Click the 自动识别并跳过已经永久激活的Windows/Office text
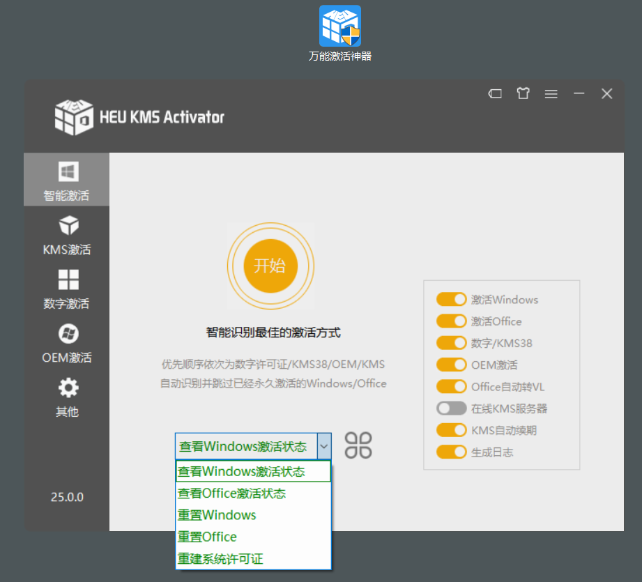The width and height of the screenshot is (642, 582). 273,383
